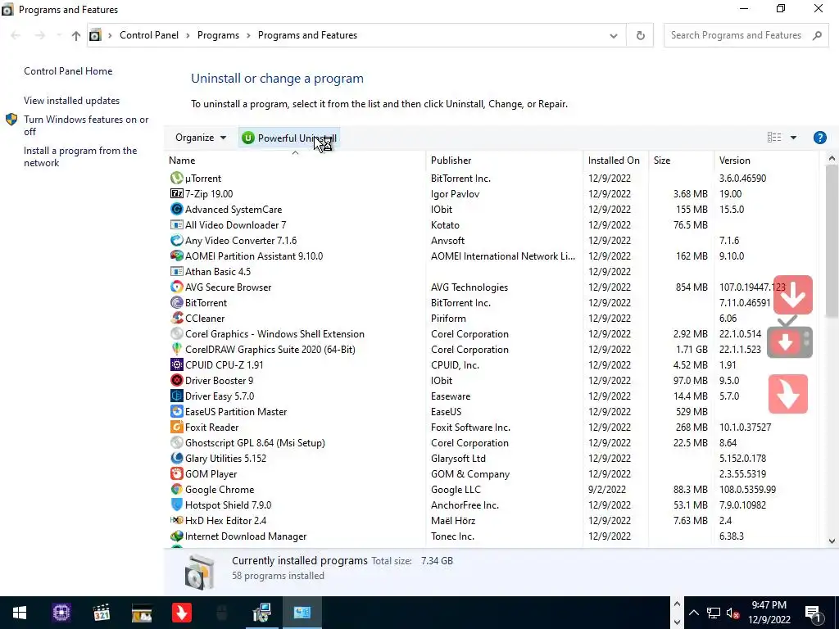The image size is (839, 629).
Task: Click the GOM Player icon
Action: click(177, 473)
